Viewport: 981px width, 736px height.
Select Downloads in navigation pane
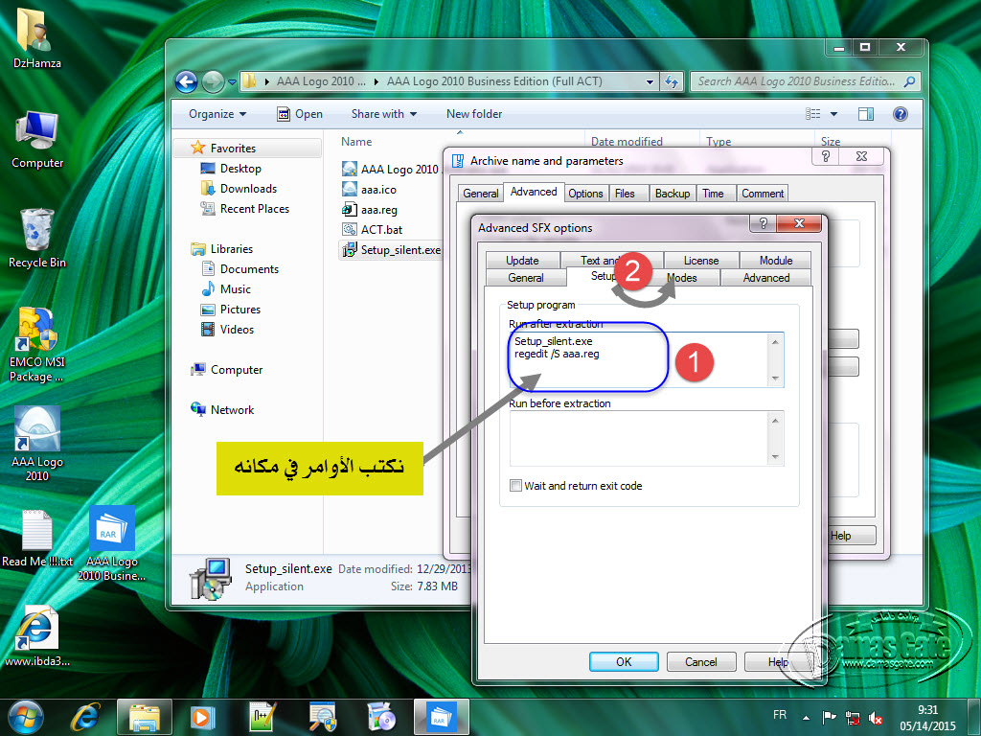[239, 189]
